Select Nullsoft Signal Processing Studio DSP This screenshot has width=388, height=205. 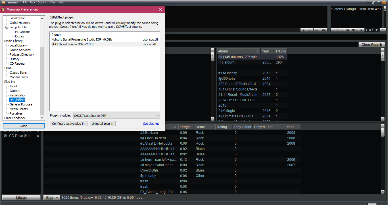pyautogui.click(x=105, y=39)
